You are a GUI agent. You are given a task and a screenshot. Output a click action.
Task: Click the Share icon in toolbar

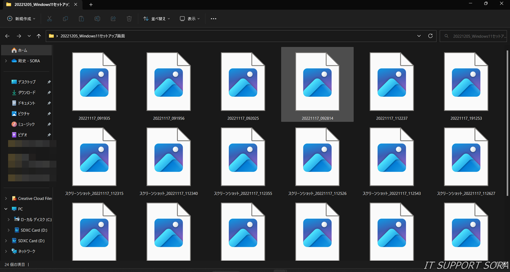113,18
